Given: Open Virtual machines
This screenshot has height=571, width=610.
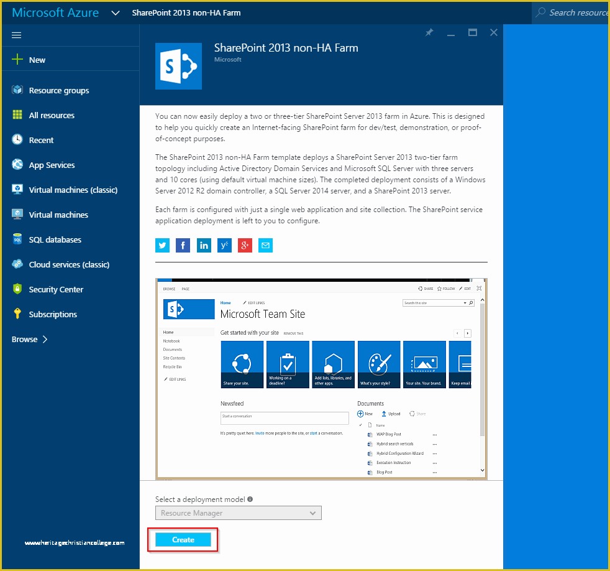Looking at the screenshot, I should pos(58,215).
